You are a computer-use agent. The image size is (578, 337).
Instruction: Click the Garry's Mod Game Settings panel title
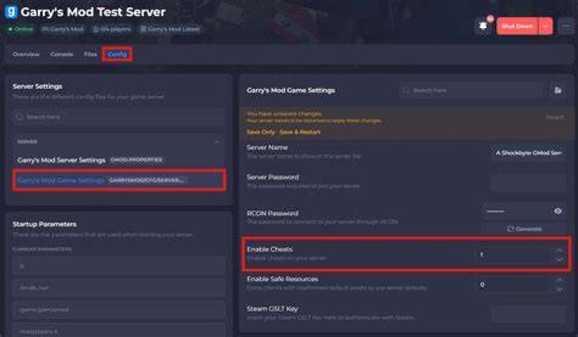[x=291, y=90]
